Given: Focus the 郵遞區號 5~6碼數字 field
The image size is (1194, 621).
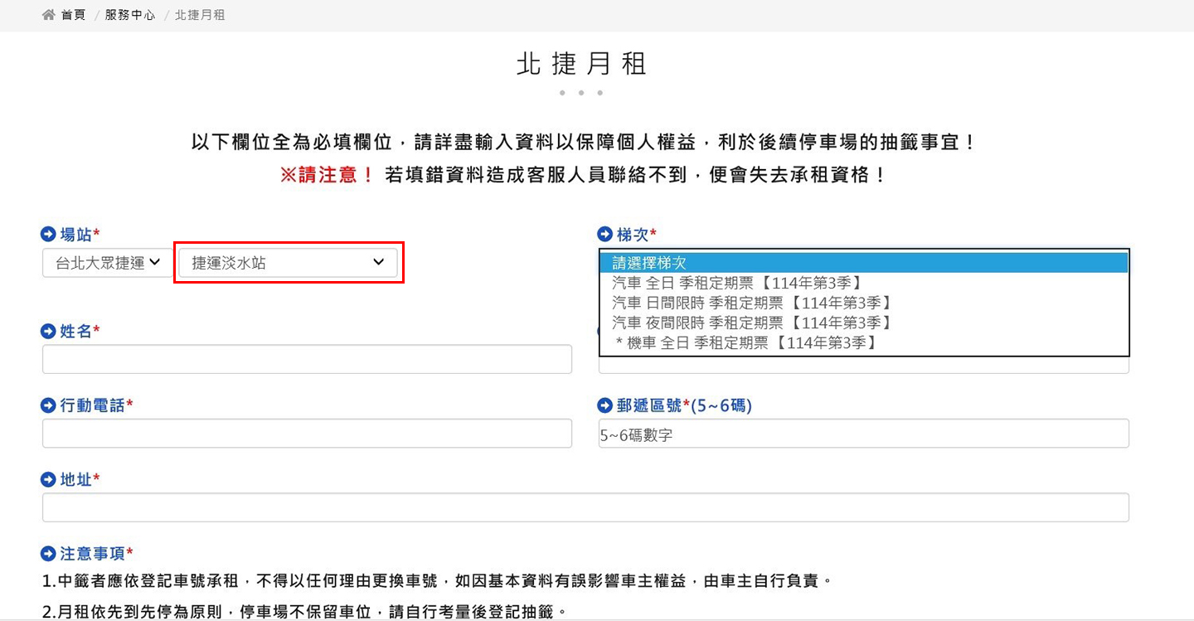Looking at the screenshot, I should (864, 434).
